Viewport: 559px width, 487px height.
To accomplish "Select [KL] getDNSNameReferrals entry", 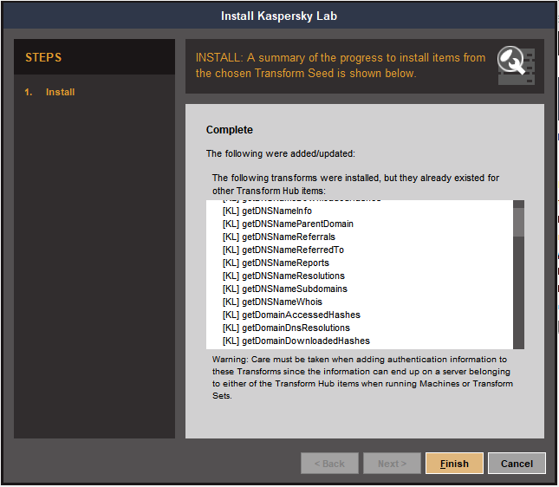I will [x=279, y=237].
